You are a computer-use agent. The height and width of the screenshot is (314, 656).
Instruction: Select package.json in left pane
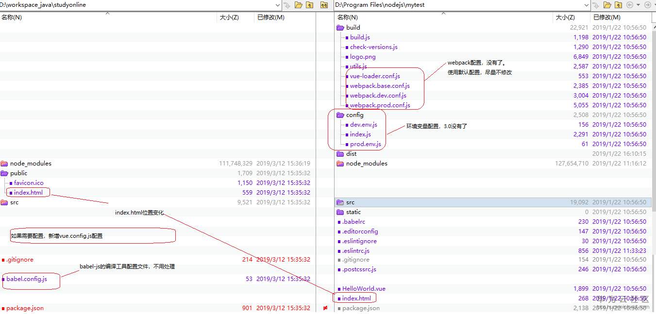(x=25, y=308)
